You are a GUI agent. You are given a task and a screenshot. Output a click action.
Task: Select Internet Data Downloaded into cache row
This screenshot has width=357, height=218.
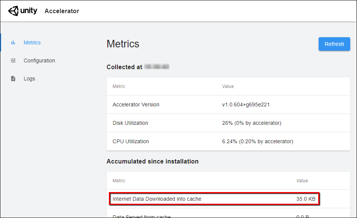click(x=157, y=199)
